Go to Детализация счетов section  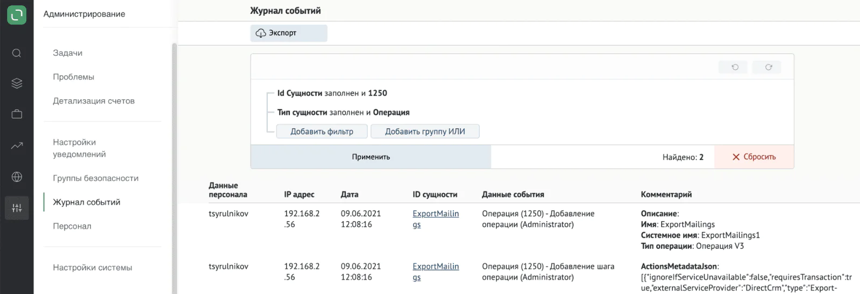click(94, 101)
